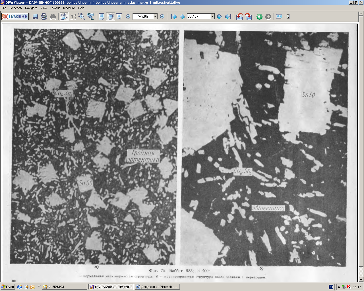Go to the previous page
This screenshot has width=364, height=291.
pyautogui.click(x=182, y=16)
